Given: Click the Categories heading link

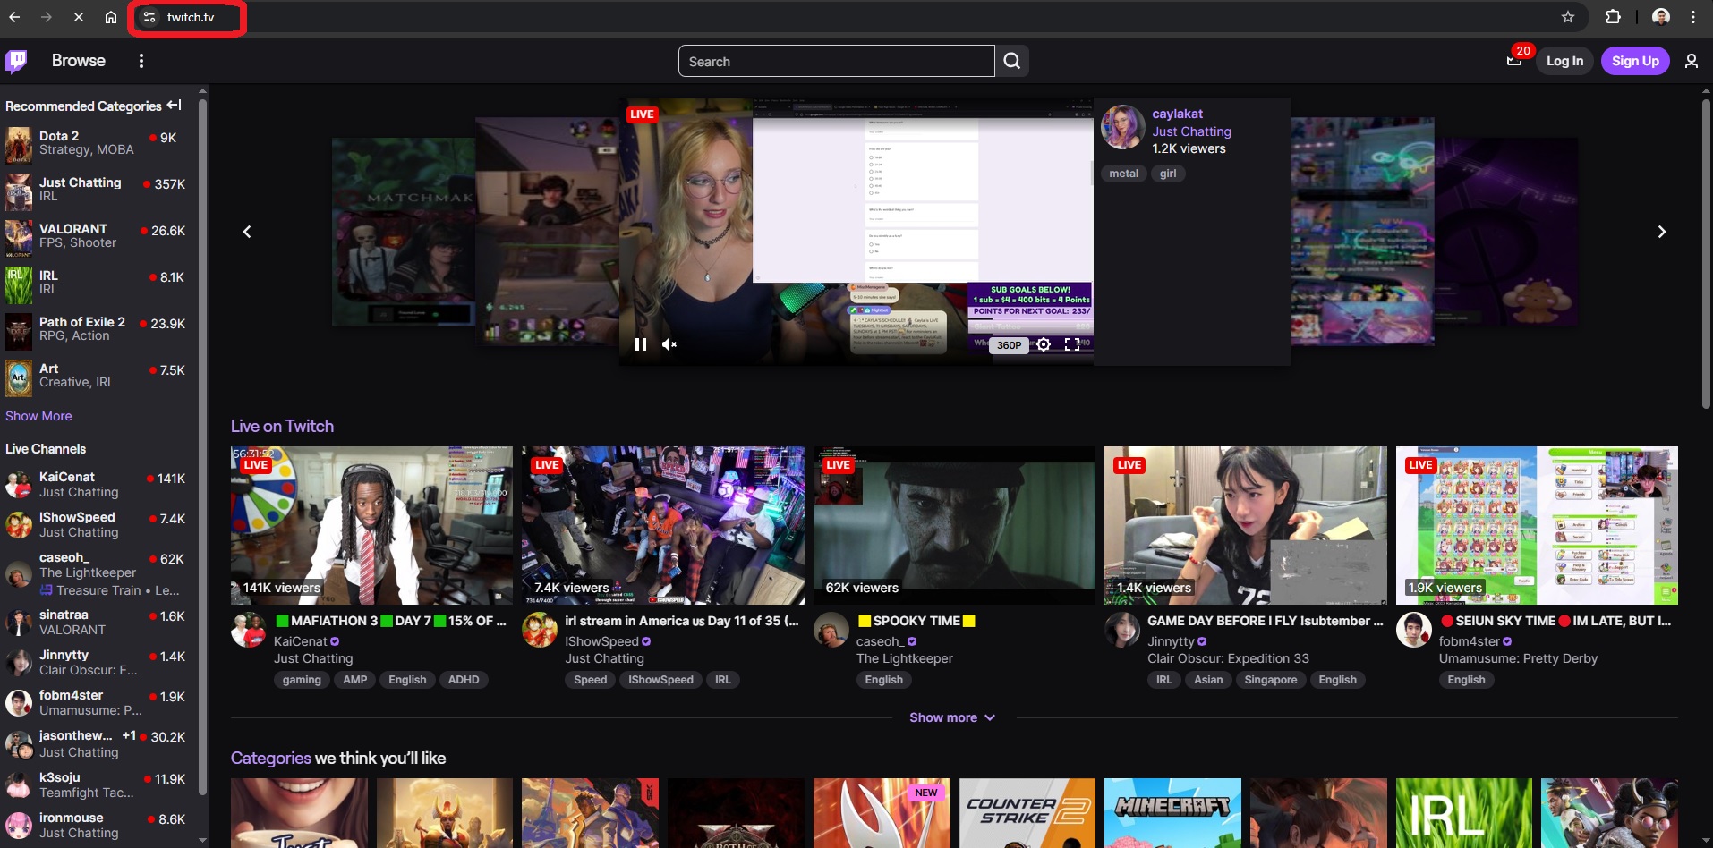Looking at the screenshot, I should (x=270, y=758).
